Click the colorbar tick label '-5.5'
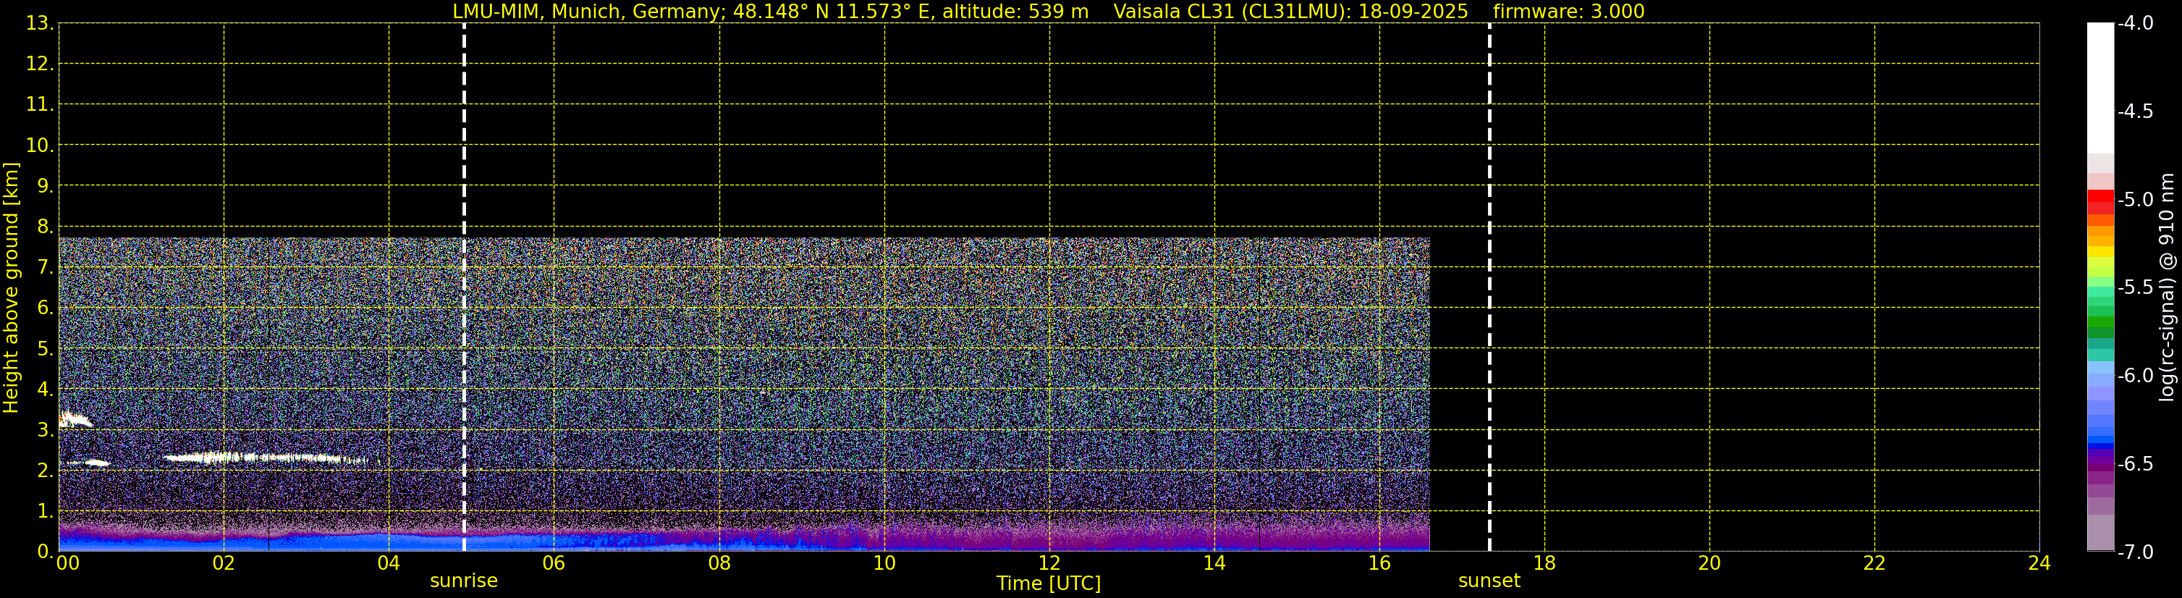 click(2134, 288)
